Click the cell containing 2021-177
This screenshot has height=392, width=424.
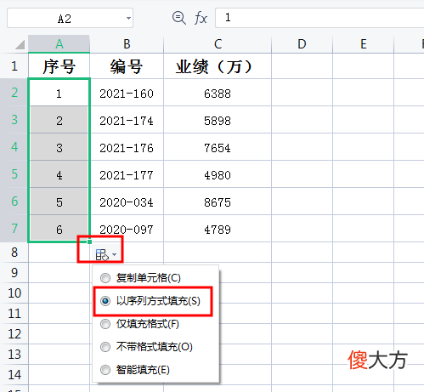coord(127,175)
